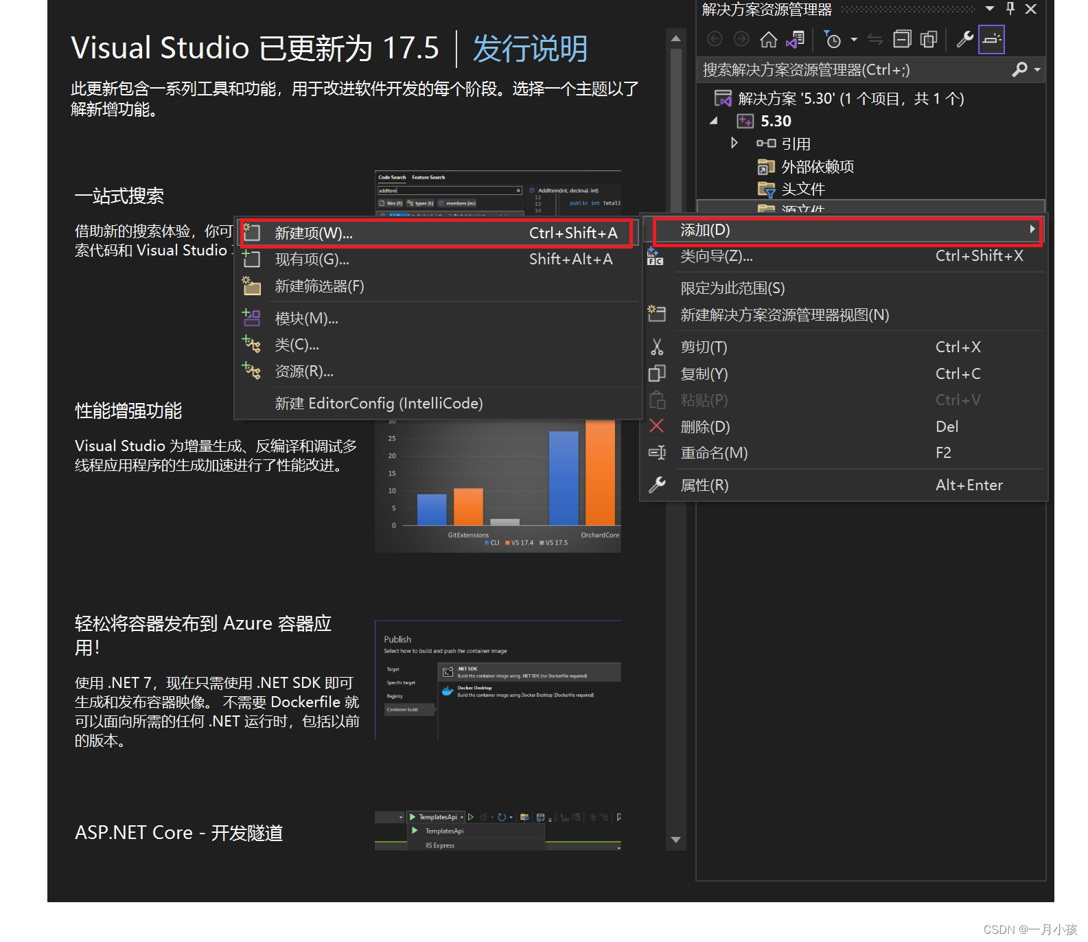Toggle Show All Files icon
The height and width of the screenshot is (942, 1088).
[929, 40]
